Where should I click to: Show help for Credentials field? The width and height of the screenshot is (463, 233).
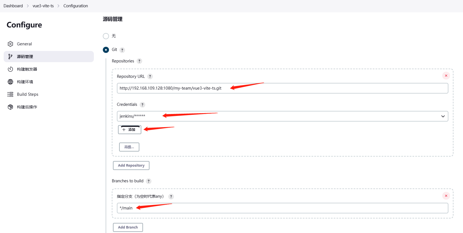tap(142, 105)
